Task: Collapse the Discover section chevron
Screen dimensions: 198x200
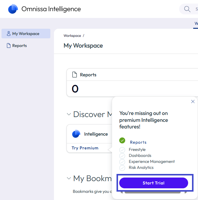Action: (x=69, y=114)
